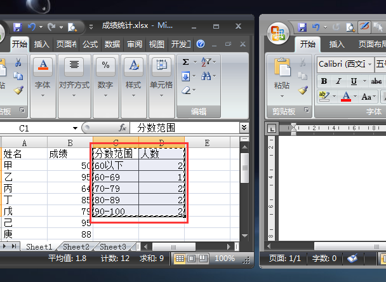
Task: Select column A header
Action: (24, 143)
